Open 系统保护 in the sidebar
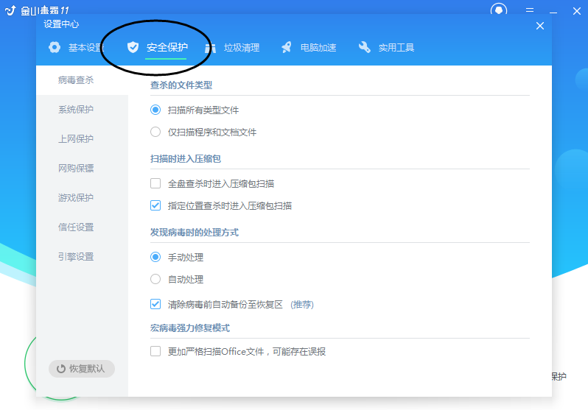Image resolution: width=588 pixels, height=410 pixels. 76,110
